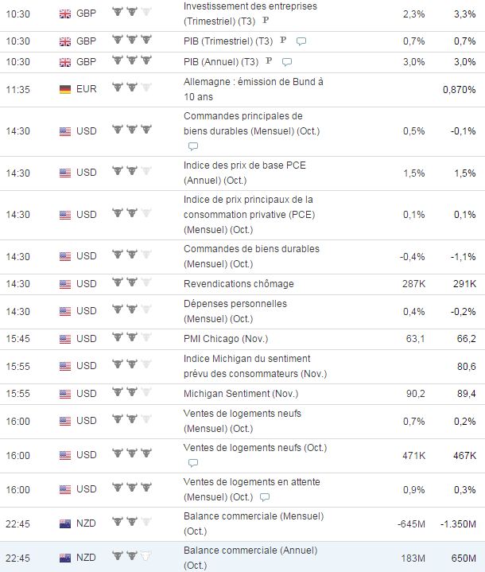
Task: Click the preliminary P icon next to PIB (Annuel)
Action: (x=269, y=61)
